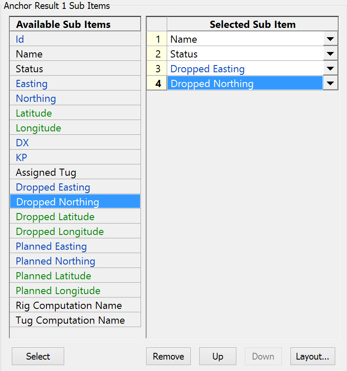Click the Select button
This screenshot has width=347, height=371.
click(38, 356)
